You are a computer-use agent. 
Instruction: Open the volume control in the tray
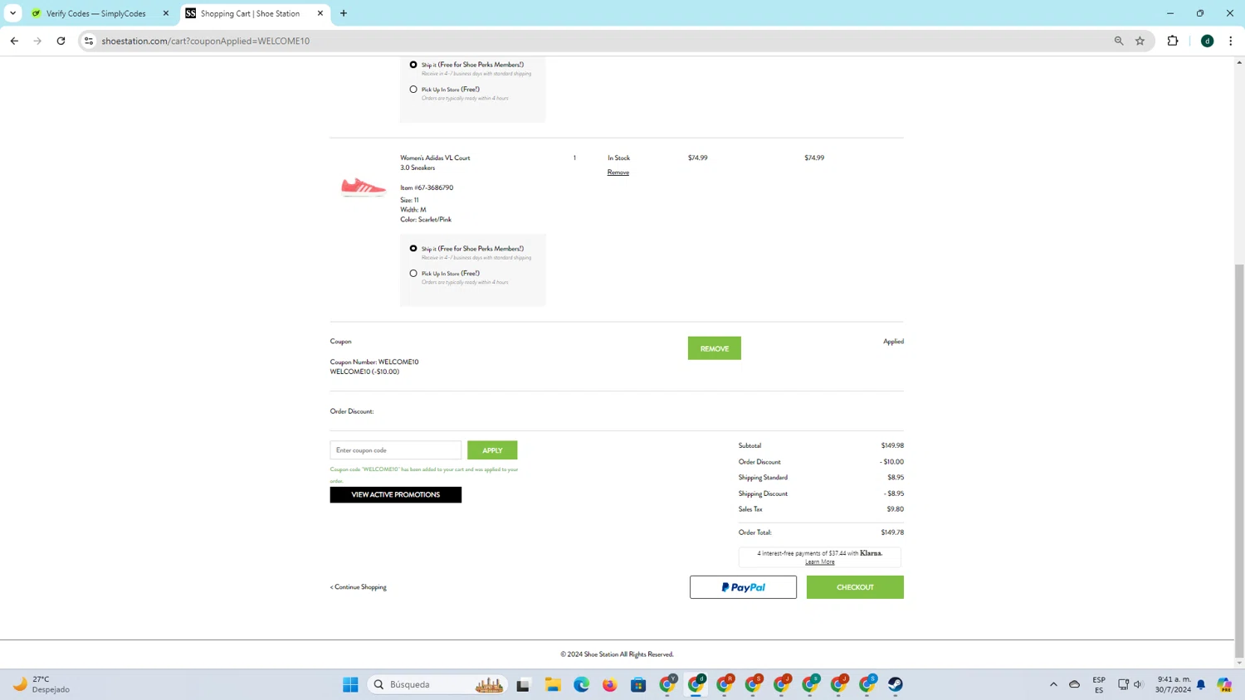click(1139, 684)
